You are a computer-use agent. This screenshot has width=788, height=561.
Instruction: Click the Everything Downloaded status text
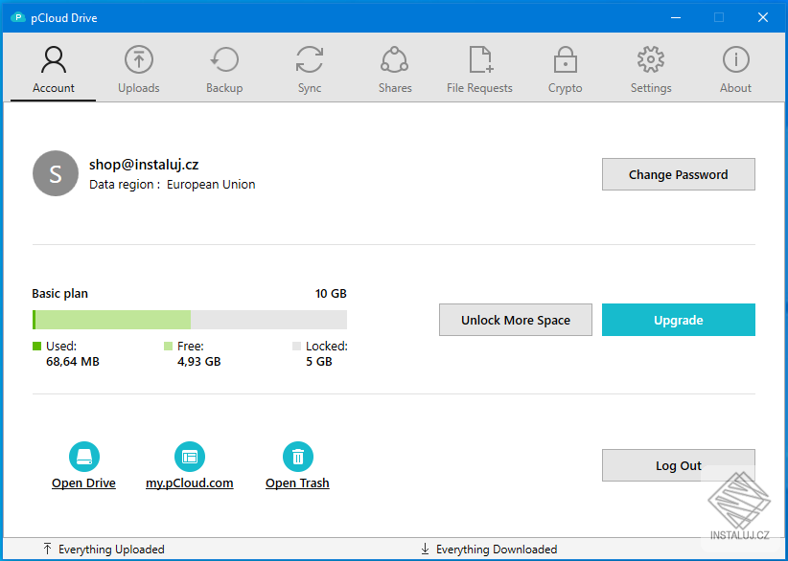click(497, 550)
